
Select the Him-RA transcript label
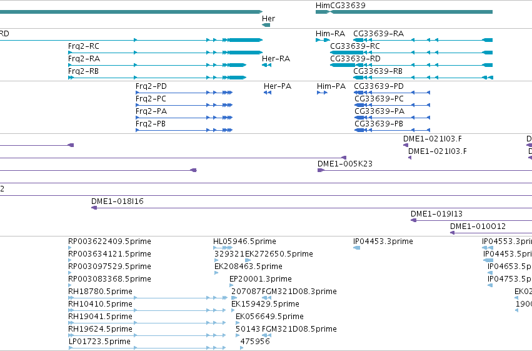pos(330,34)
